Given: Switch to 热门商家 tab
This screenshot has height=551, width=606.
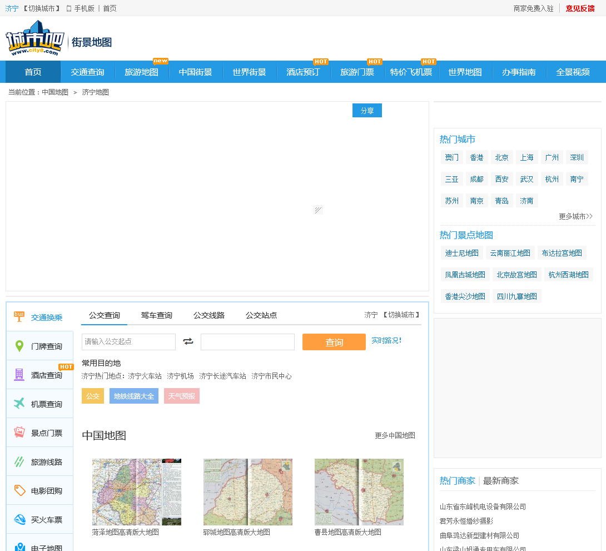Looking at the screenshot, I should click(x=457, y=481).
